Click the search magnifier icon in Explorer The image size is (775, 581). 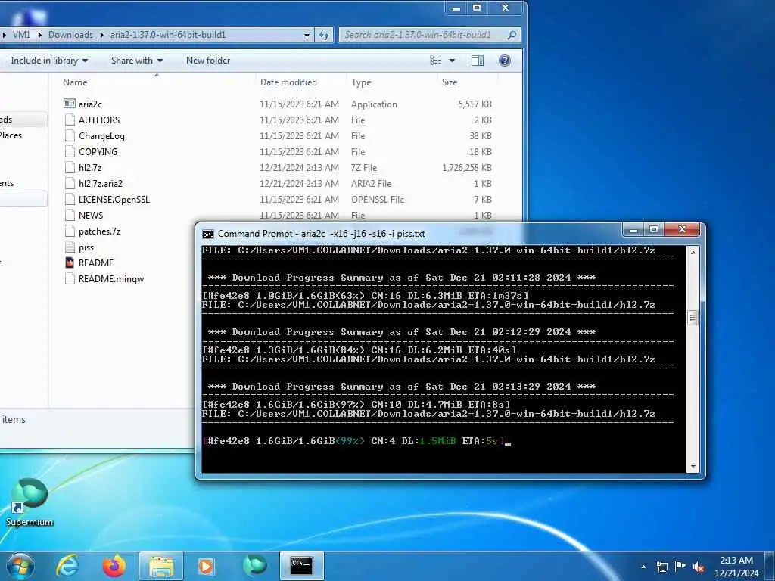point(512,35)
